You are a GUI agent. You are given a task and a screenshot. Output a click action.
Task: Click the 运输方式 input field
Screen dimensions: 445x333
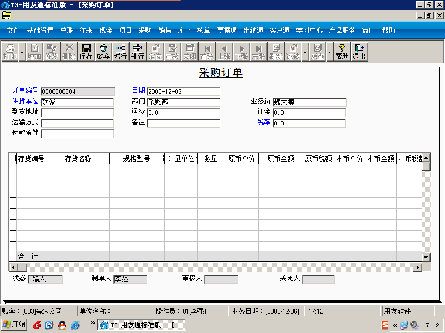pyautogui.click(x=77, y=123)
